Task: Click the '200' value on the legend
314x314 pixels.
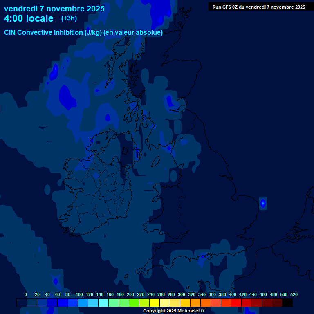Action: [130, 294]
